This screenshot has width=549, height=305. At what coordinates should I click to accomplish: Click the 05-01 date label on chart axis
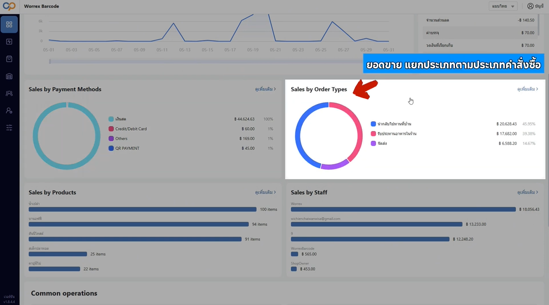49,50
